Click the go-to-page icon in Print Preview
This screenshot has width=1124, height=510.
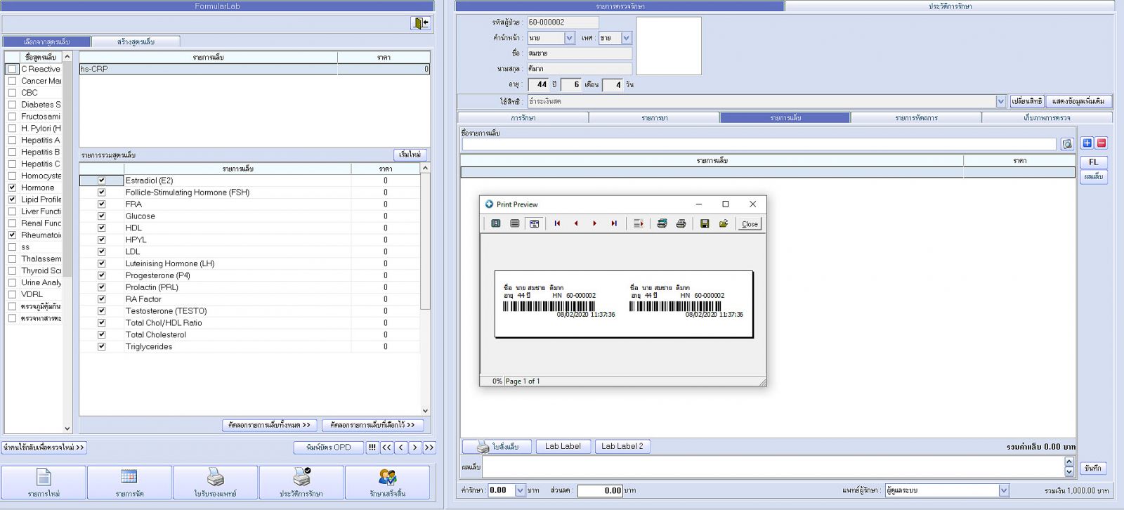[638, 223]
